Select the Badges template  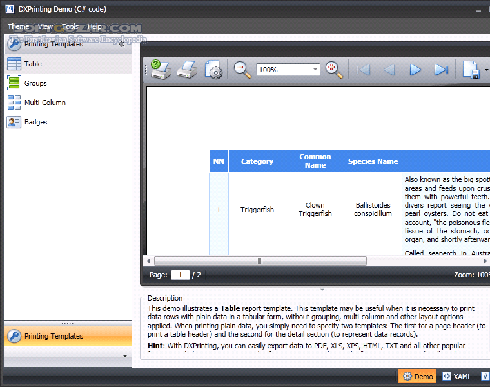(x=35, y=122)
